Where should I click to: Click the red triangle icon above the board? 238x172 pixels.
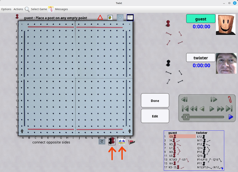pyautogui.click(x=100, y=17)
